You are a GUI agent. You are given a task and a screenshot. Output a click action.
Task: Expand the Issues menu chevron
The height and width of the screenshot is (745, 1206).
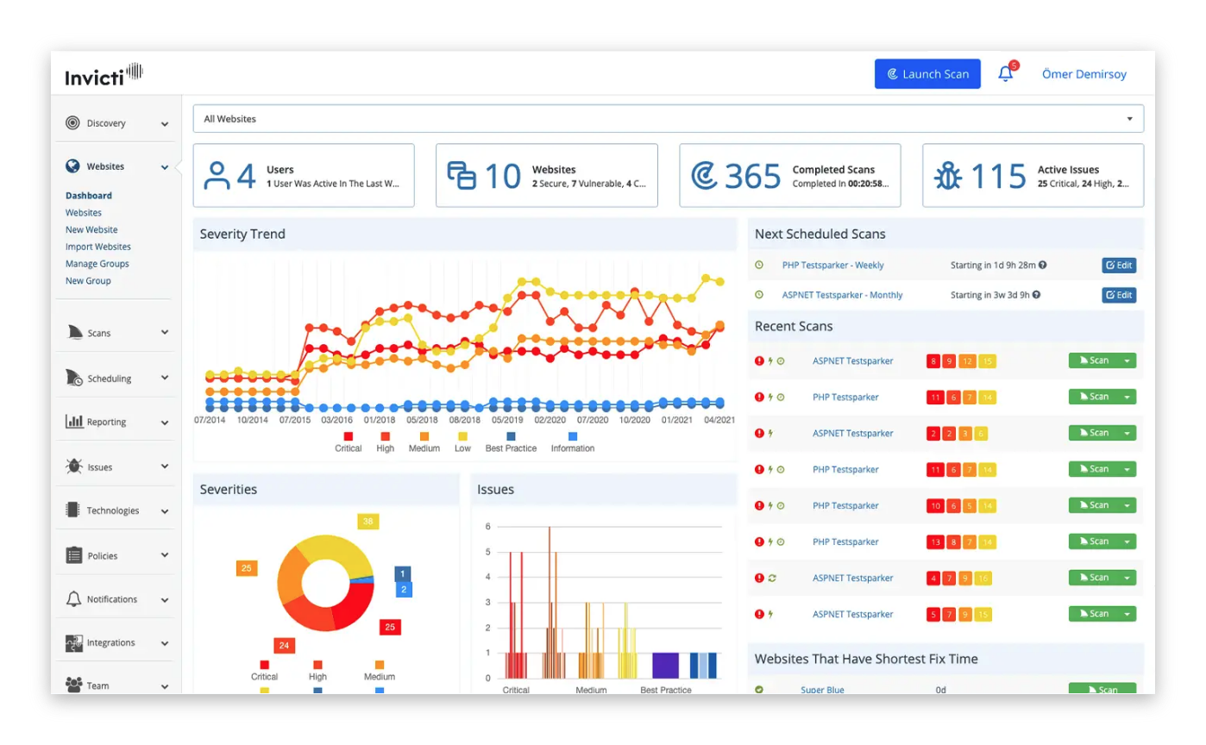pyautogui.click(x=165, y=466)
